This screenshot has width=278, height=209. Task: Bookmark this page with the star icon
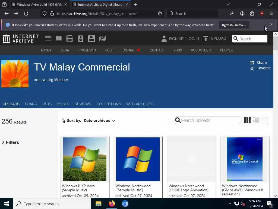(160, 14)
